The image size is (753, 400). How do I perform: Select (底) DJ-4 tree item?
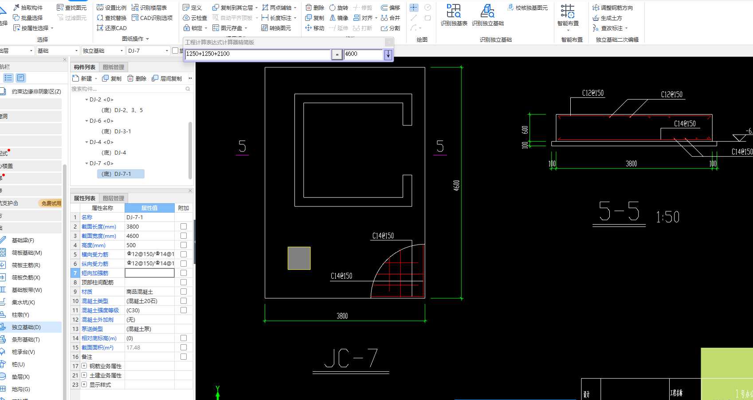[114, 153]
